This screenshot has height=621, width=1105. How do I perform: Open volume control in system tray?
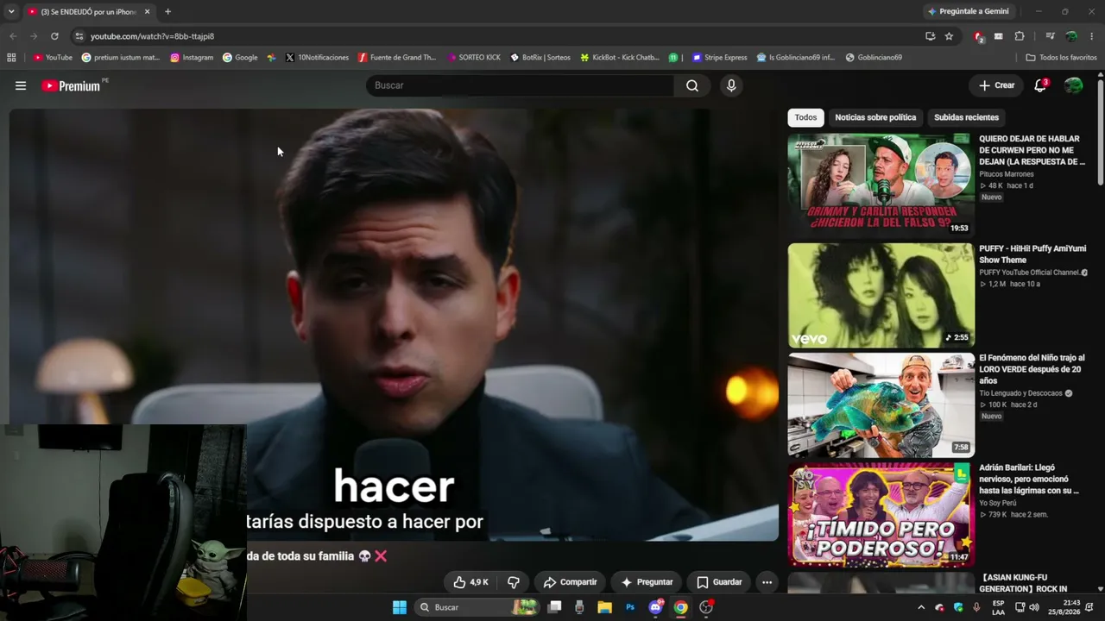point(1034,607)
